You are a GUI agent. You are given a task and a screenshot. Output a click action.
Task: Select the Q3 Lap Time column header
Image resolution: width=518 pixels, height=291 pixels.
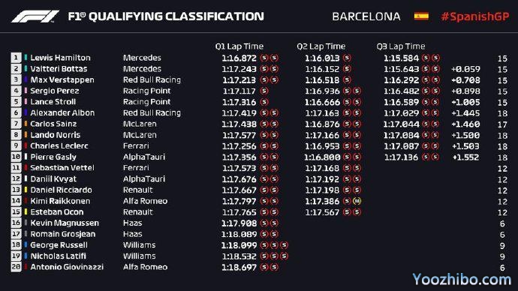click(401, 46)
